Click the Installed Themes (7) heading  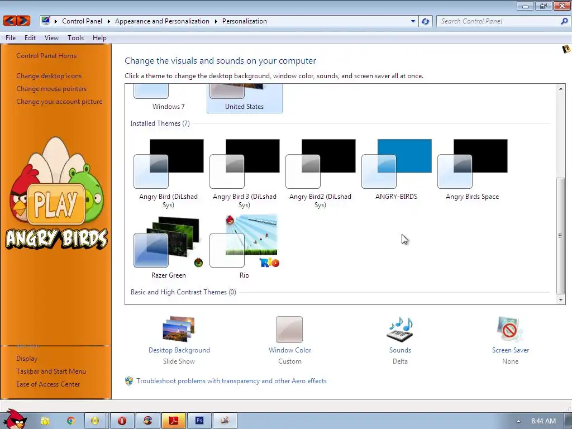coord(160,123)
